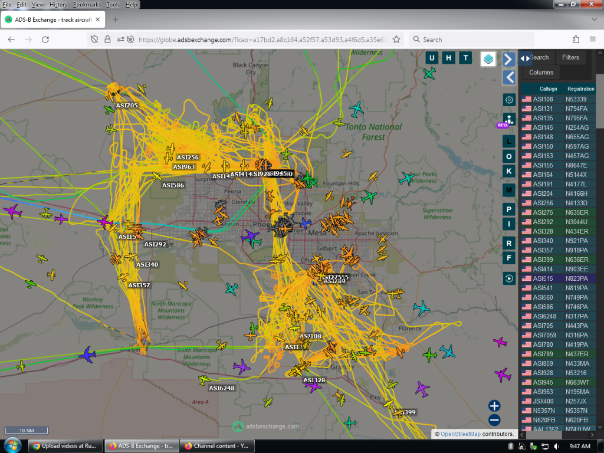Zoom in the map with plus
604x453 pixels.
pos(494,406)
